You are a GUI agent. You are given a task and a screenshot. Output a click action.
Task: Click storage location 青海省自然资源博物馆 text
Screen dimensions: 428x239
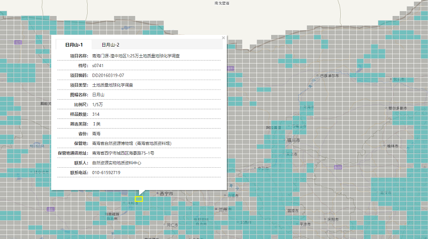point(132,143)
